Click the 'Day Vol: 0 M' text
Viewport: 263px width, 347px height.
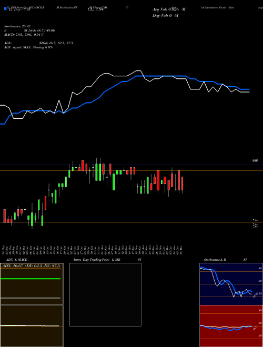(165, 15)
